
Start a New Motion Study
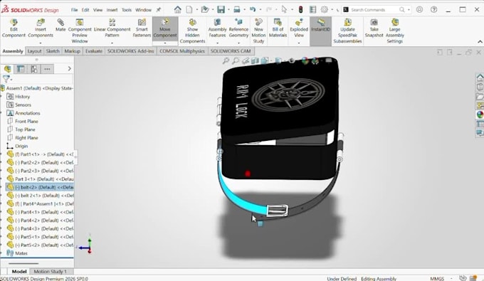[x=258, y=31]
